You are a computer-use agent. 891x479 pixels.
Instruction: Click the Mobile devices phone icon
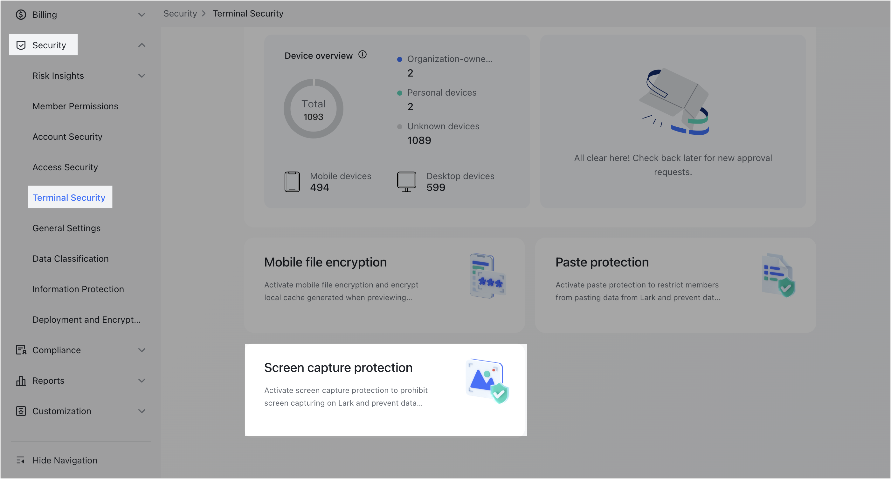pyautogui.click(x=292, y=181)
